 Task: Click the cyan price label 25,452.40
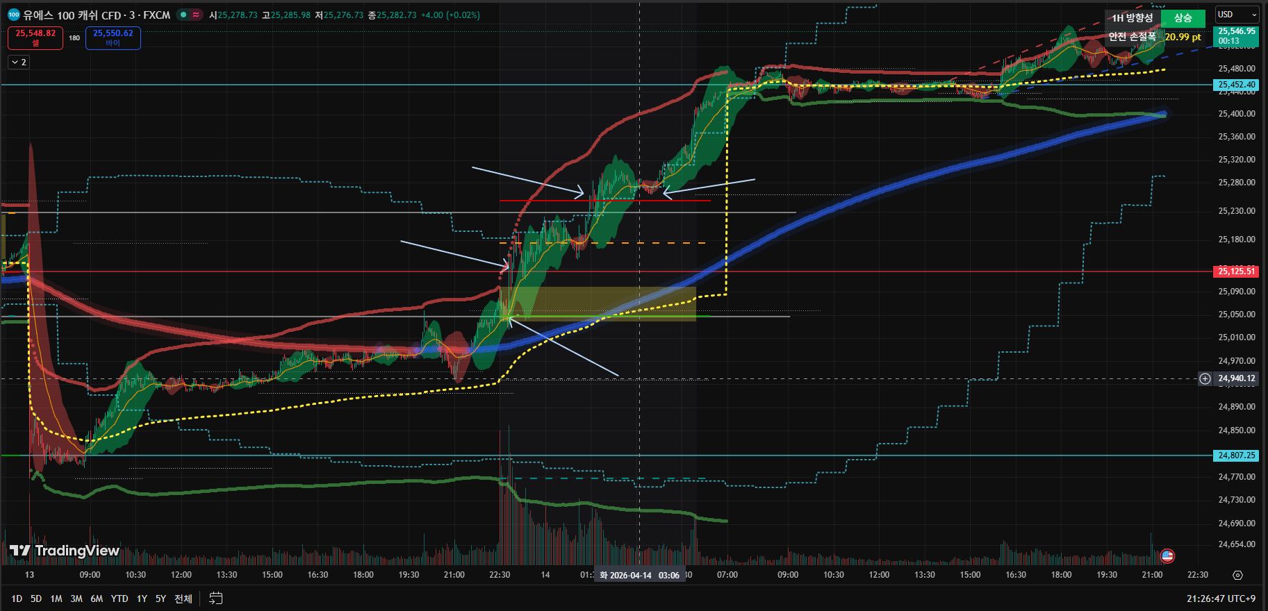tap(1237, 85)
